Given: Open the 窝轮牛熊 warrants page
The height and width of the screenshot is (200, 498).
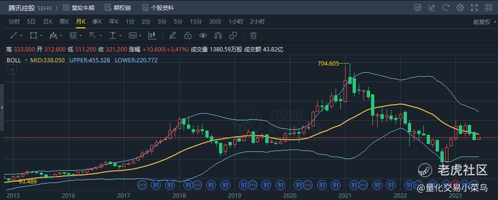Looking at the screenshot, I should click(79, 8).
